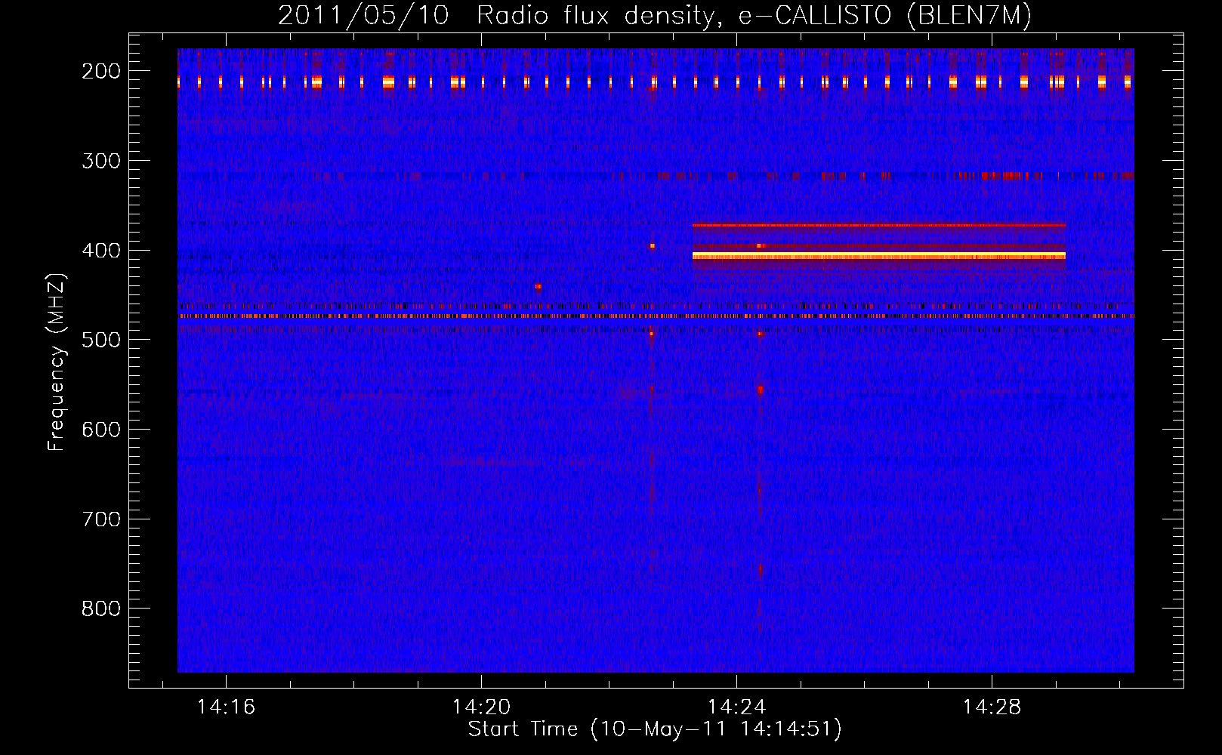1222x755 pixels.
Task: Click the continuous interference line near 475 MHz
Action: pyautogui.click(x=656, y=316)
